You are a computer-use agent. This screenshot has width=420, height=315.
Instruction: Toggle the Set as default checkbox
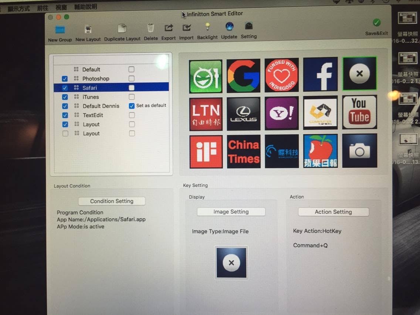pyautogui.click(x=132, y=106)
